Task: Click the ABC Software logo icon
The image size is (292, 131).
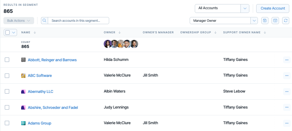Action: pyautogui.click(x=23, y=76)
